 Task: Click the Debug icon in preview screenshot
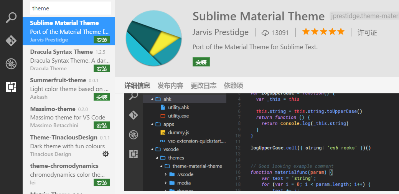[134, 134]
